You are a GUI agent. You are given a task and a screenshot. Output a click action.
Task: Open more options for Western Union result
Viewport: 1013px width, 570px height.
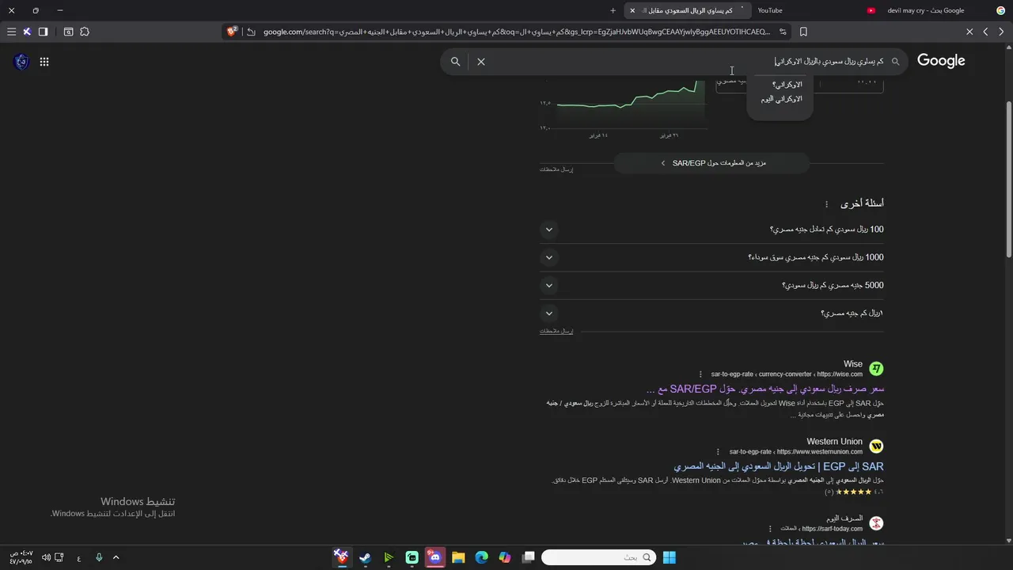click(719, 452)
